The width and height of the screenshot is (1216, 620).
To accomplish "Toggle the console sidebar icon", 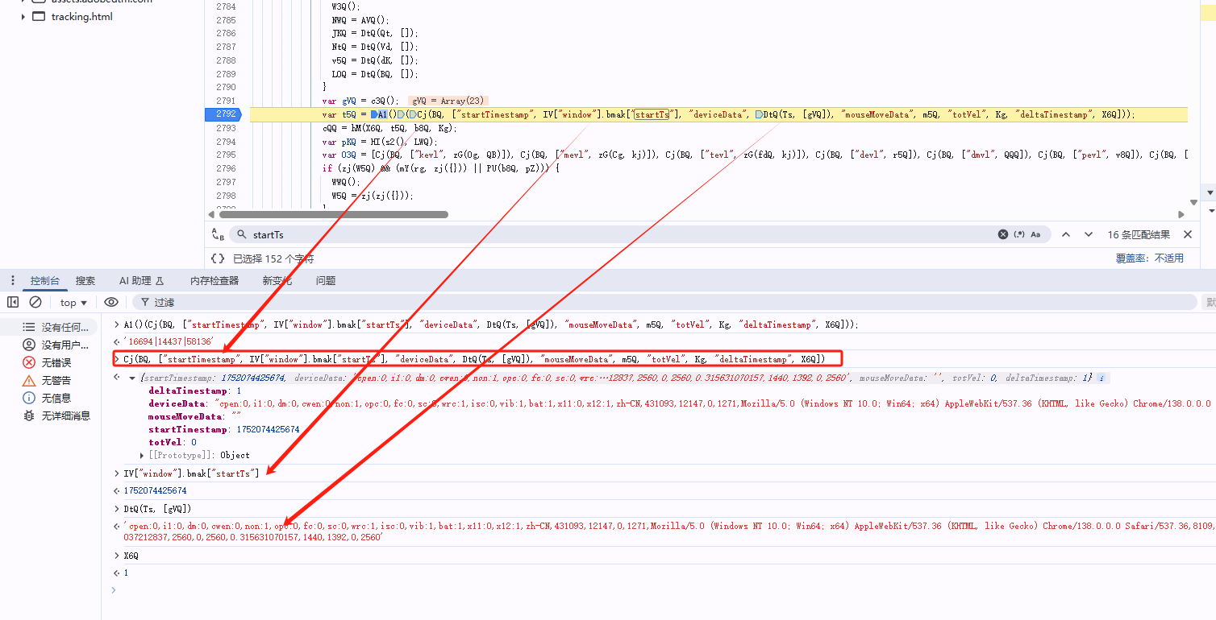I will pyautogui.click(x=13, y=302).
